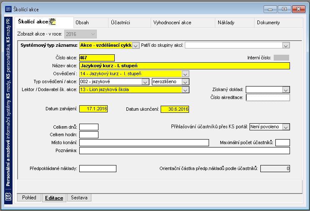Click the KS application icon in title bar

[x=8, y=9]
